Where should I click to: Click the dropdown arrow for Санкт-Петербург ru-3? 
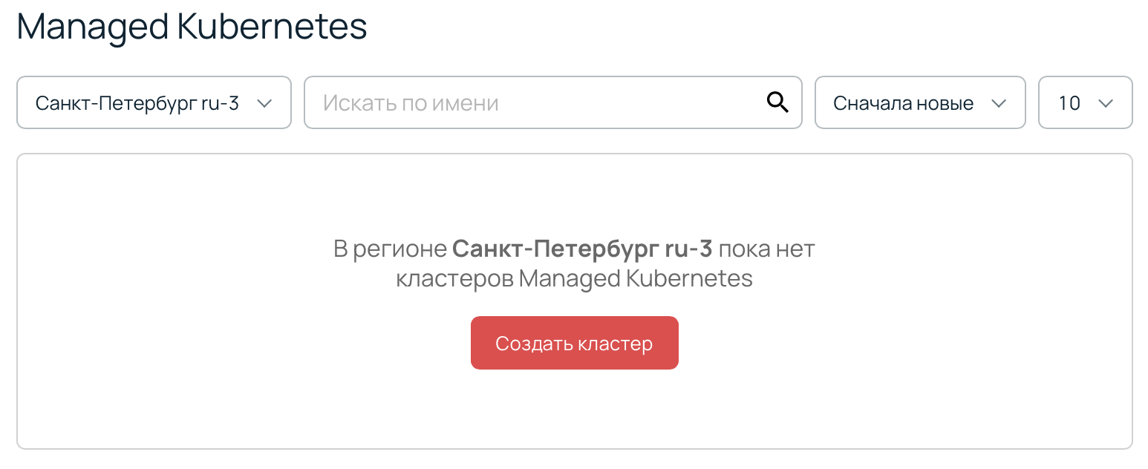[265, 104]
